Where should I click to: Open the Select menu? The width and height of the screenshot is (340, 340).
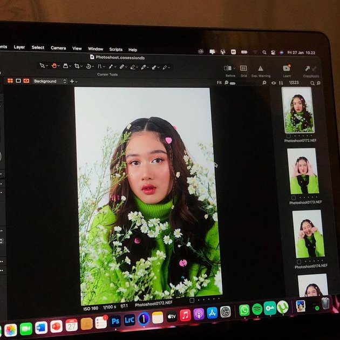(38, 47)
